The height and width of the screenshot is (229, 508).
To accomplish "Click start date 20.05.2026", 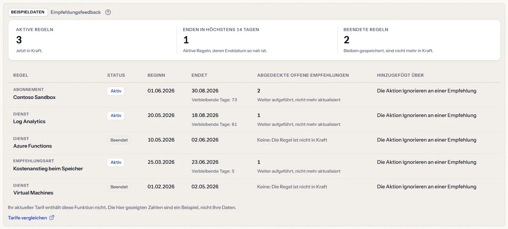I will point(161,115).
